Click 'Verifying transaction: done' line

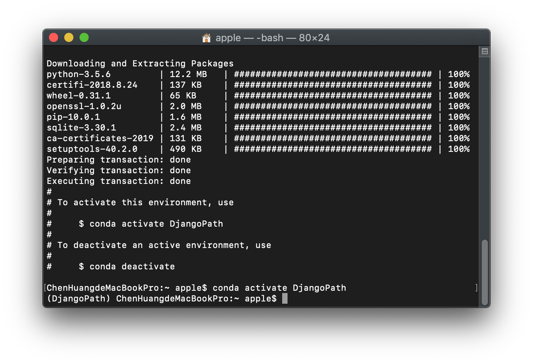point(119,170)
